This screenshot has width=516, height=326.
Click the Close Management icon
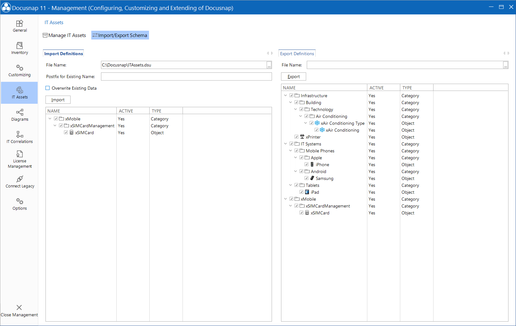coord(19,308)
